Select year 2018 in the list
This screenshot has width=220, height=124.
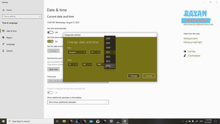tap(110, 39)
